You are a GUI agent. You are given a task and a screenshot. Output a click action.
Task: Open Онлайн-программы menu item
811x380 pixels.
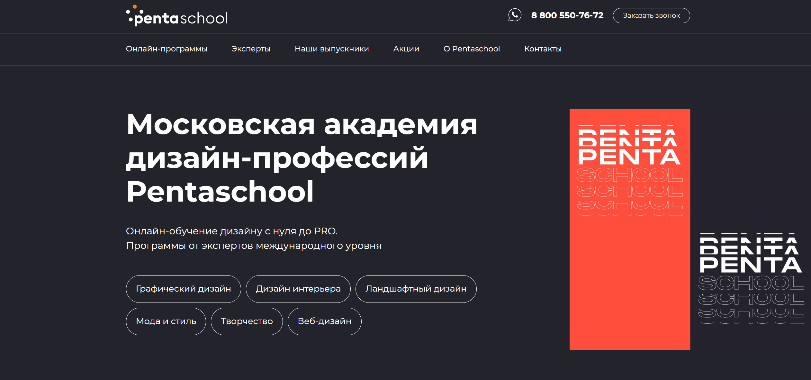coord(167,49)
